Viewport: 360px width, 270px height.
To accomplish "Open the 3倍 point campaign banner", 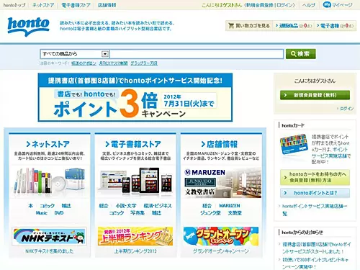I will (x=135, y=97).
